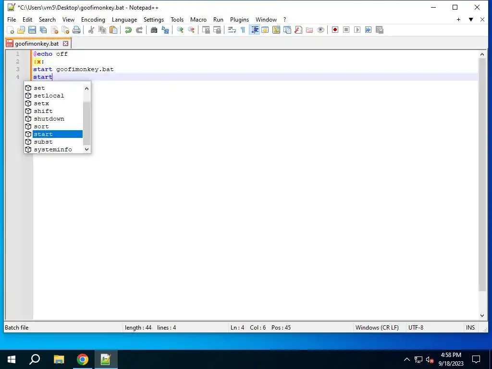Print the document via toolbar icon

76,30
